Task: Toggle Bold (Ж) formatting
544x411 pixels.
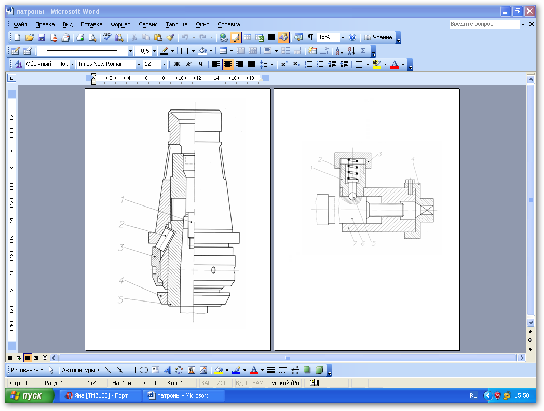Action: click(176, 64)
